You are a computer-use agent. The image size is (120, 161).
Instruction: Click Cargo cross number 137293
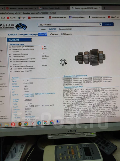click(x=26, y=81)
